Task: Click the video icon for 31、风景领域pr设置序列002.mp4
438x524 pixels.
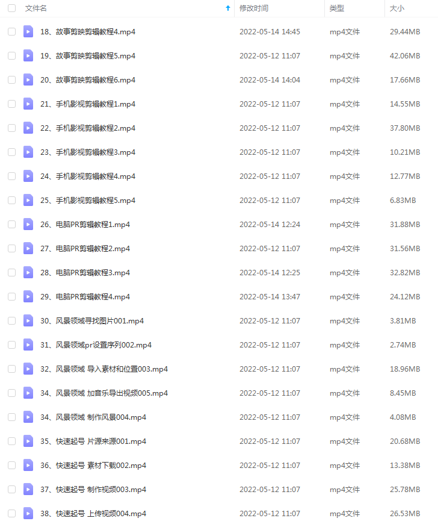Action: point(28,345)
